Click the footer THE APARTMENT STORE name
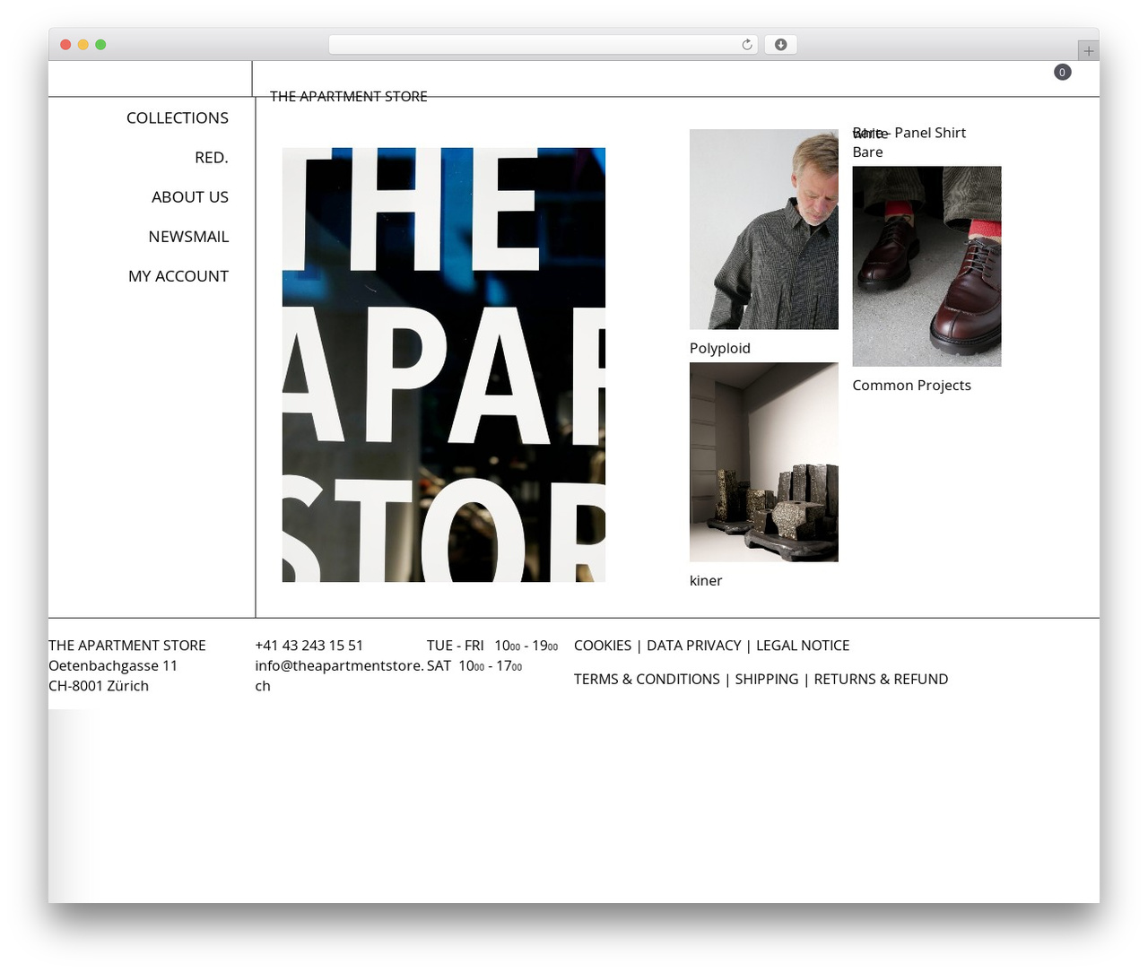Screen dimensions: 1148x972 click(x=127, y=646)
